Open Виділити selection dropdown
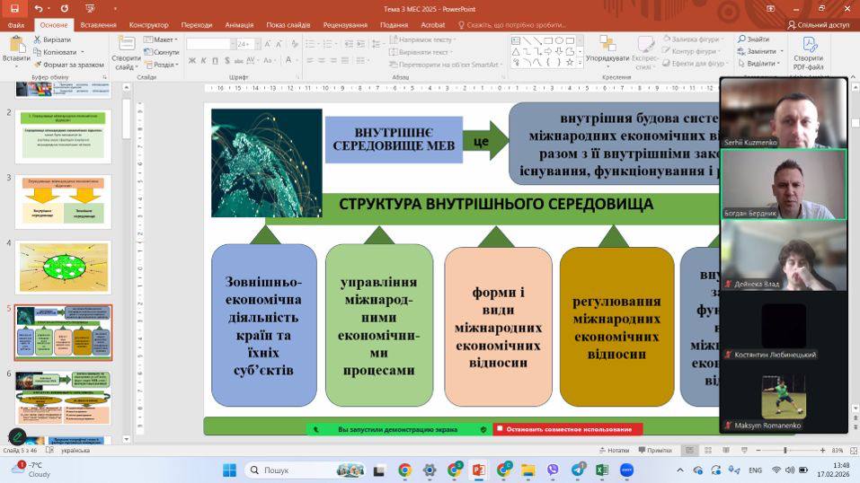860x483 pixels. (x=759, y=63)
